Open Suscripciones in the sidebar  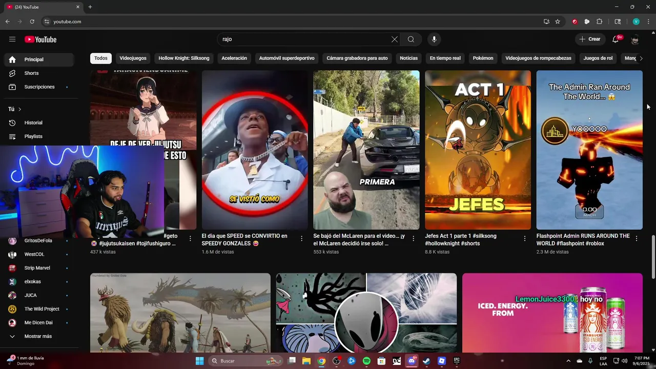39,87
